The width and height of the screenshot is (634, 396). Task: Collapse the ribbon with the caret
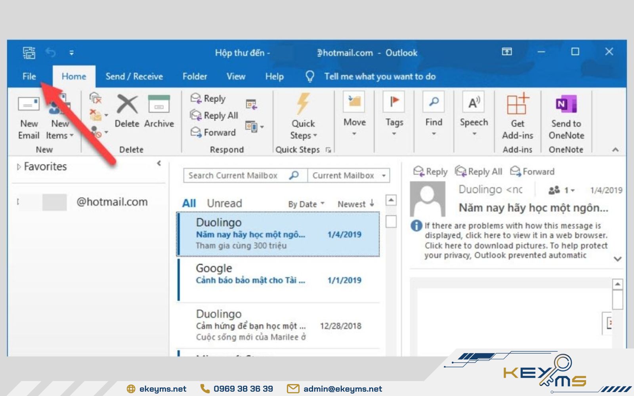click(615, 150)
